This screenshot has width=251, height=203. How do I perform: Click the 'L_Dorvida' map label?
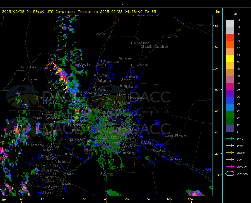tap(174, 159)
